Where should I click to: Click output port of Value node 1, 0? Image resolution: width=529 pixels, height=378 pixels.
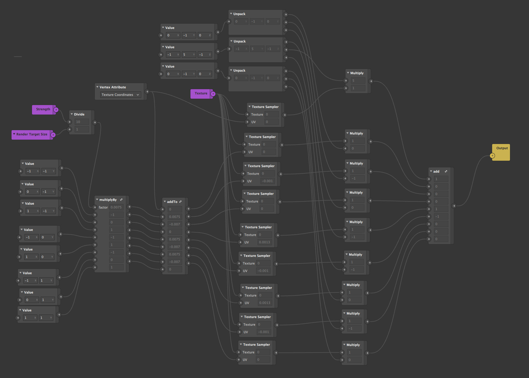[60, 254]
